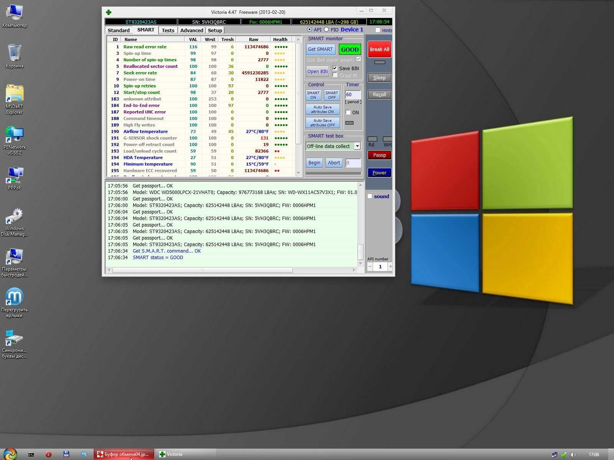Click the green GOOD status indicator
The image size is (614, 460).
[350, 49]
